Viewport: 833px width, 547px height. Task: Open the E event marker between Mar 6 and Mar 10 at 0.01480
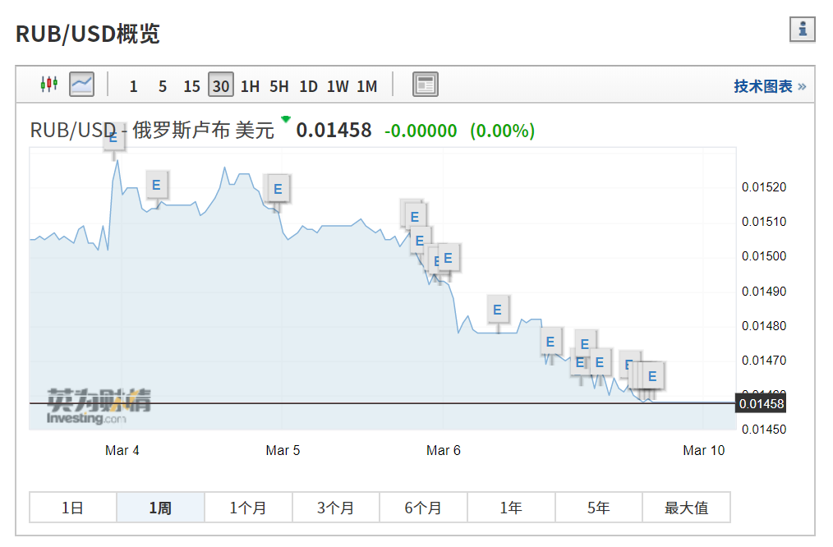click(x=498, y=309)
